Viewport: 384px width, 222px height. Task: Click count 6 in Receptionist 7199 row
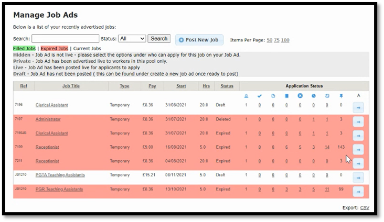(x=286, y=147)
